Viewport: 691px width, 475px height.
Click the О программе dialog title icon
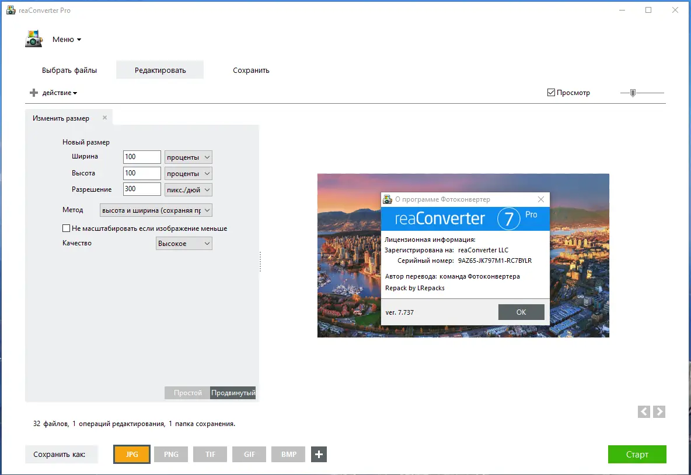pos(388,199)
